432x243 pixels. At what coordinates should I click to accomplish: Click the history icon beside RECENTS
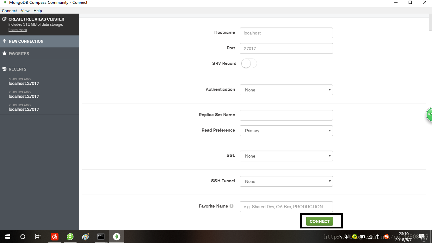click(4, 69)
